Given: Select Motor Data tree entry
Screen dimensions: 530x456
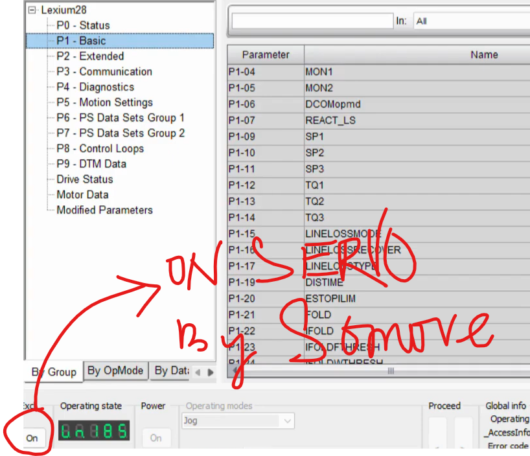Looking at the screenshot, I should coord(82,194).
